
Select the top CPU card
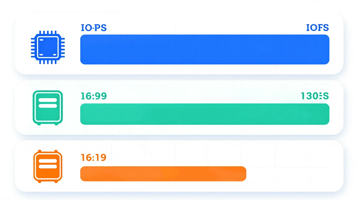coord(179,44)
